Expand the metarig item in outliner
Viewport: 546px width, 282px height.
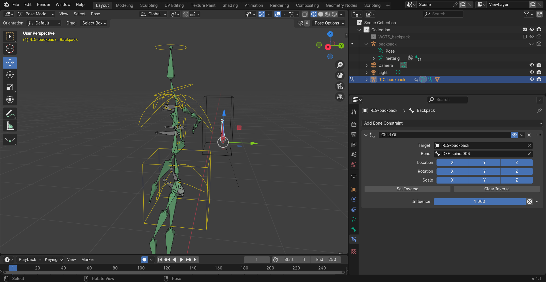[x=374, y=58]
